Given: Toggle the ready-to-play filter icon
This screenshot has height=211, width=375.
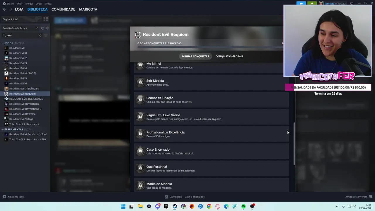Looking at the screenshot, I should click(x=47, y=28).
